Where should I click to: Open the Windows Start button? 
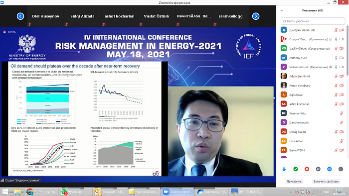click(5, 192)
